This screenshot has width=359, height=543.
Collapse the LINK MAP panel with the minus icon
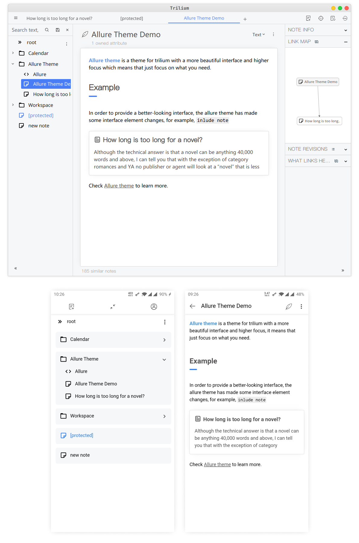pyautogui.click(x=346, y=42)
